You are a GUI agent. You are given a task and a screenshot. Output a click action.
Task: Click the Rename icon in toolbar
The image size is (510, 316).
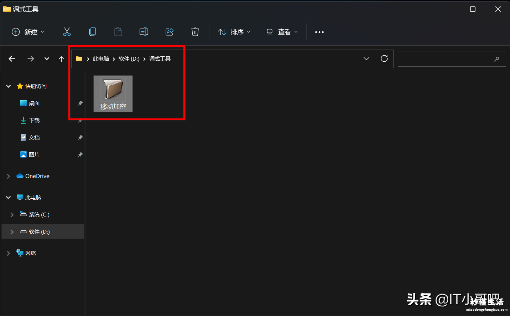[144, 32]
